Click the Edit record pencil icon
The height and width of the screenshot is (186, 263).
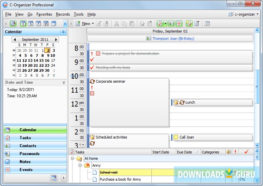99,24
